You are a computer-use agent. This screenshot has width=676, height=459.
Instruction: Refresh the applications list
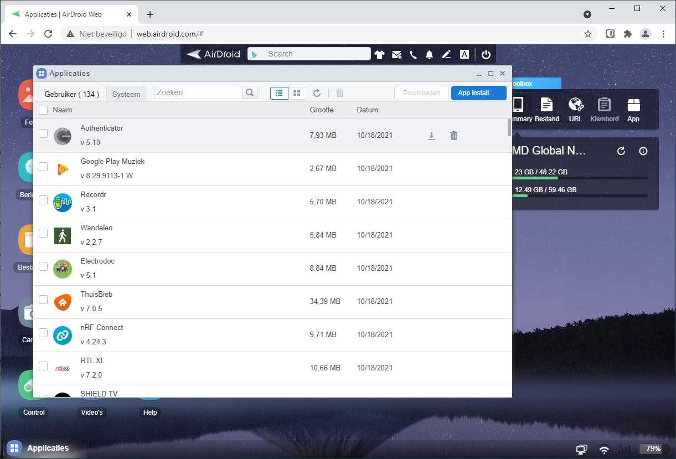317,93
